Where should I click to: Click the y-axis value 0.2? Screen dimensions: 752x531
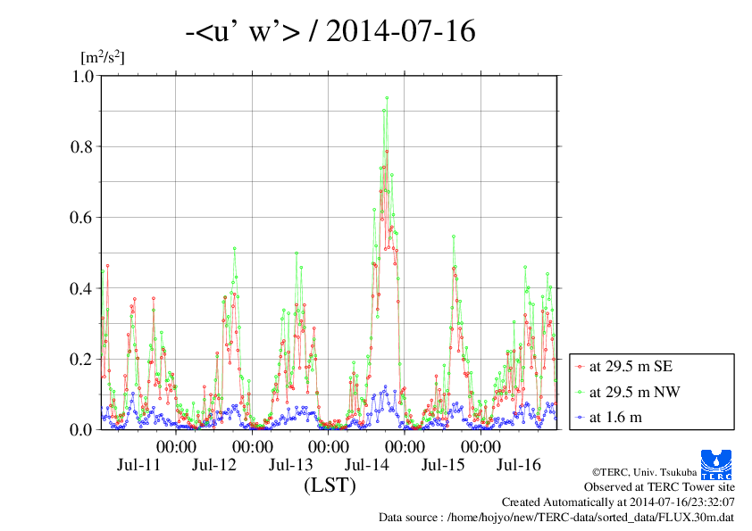[x=82, y=359]
